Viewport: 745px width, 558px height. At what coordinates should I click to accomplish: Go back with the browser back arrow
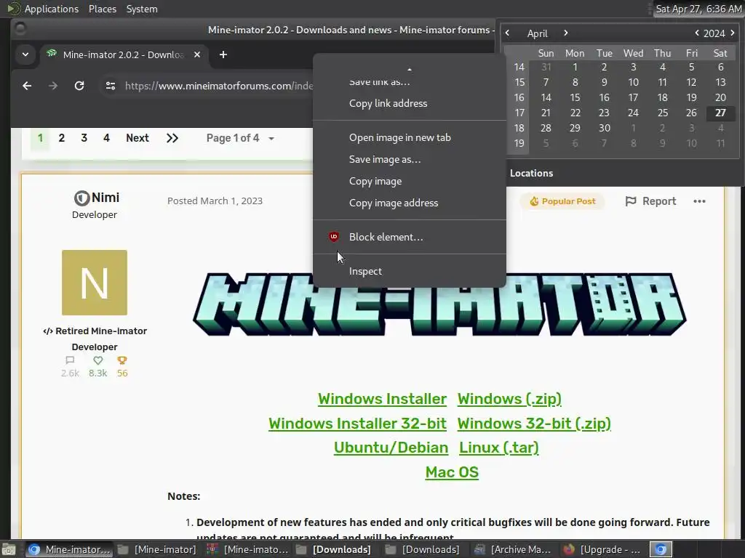(x=27, y=86)
